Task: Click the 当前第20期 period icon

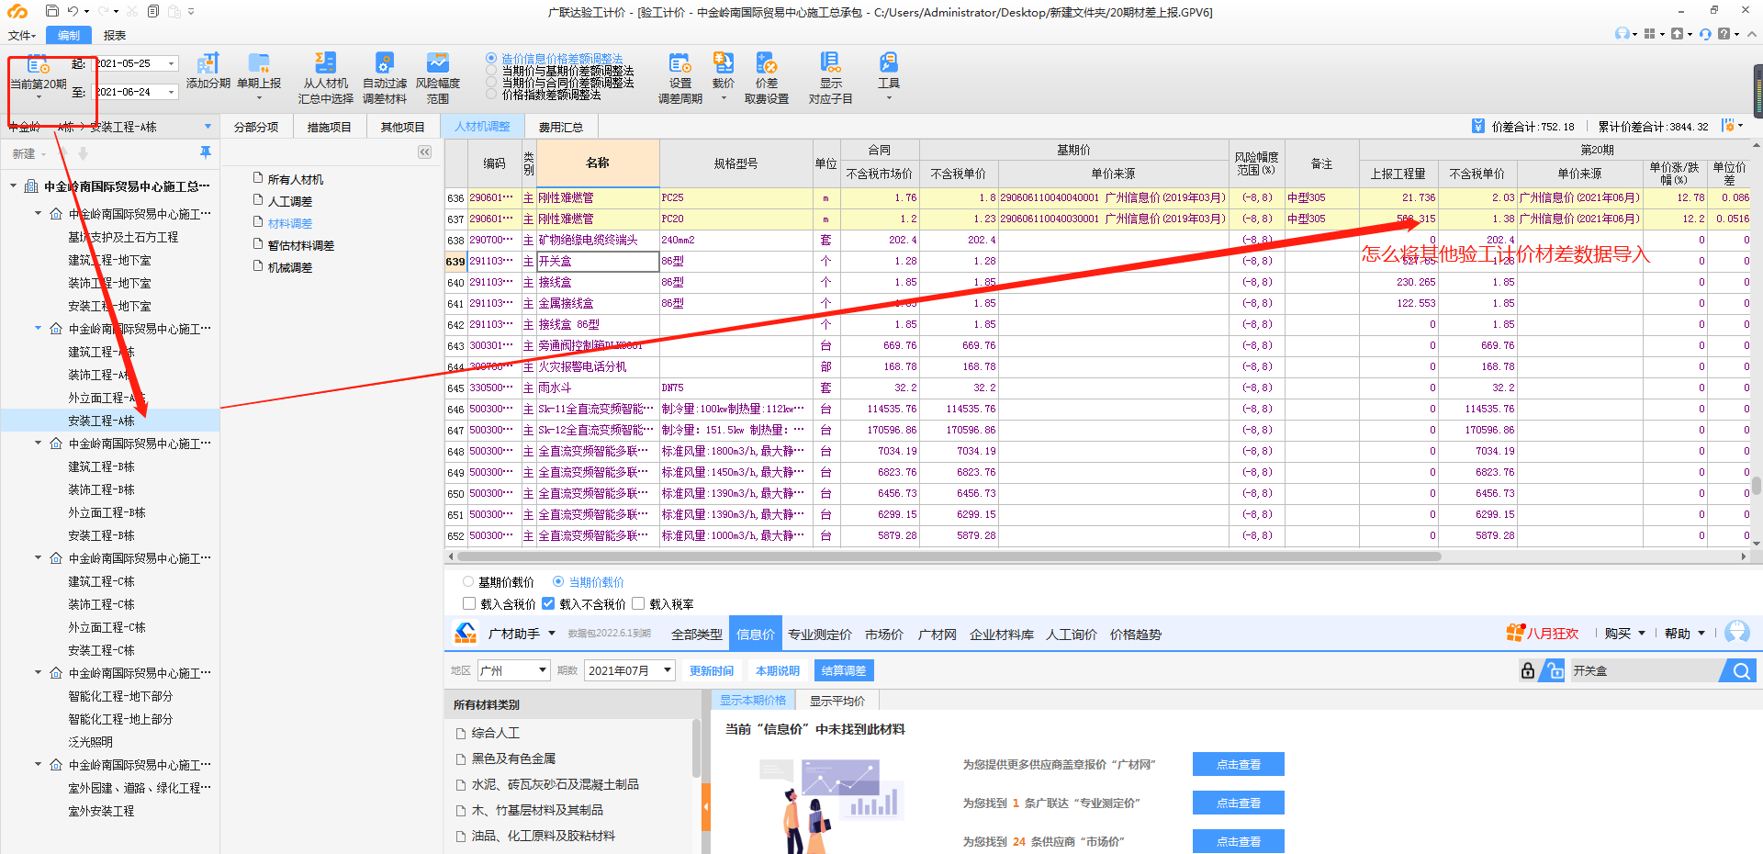Action: (x=38, y=64)
